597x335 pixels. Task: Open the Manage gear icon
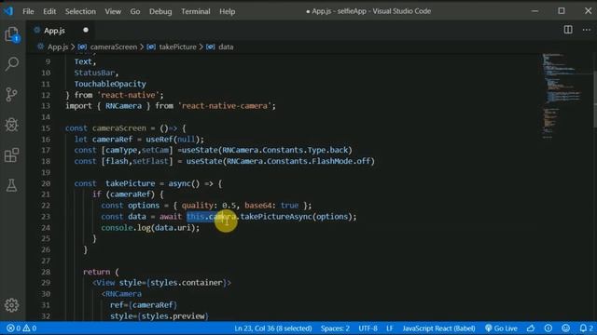12,305
